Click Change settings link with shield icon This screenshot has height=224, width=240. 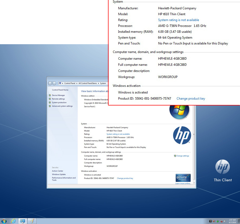pos(182,156)
